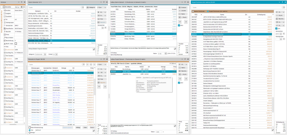Pin the Attribute panel with the pin icon

pyautogui.click(x=22, y=2)
